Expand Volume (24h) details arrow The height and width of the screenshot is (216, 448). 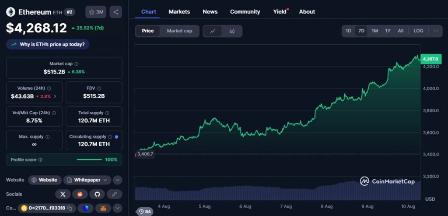tap(55, 96)
